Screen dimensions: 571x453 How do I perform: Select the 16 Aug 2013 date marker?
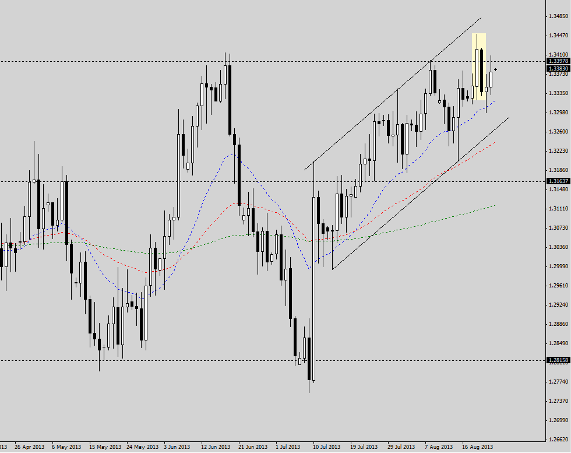(474, 447)
